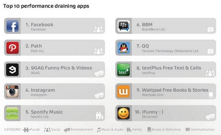Image resolution: width=221 pixels, height=135 pixels.
Task: Click the Books & Reference legend label
Action: (166, 129)
